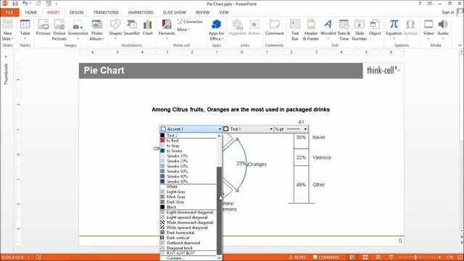Pick the Black color
The width and height of the screenshot is (464, 261).
click(188, 207)
